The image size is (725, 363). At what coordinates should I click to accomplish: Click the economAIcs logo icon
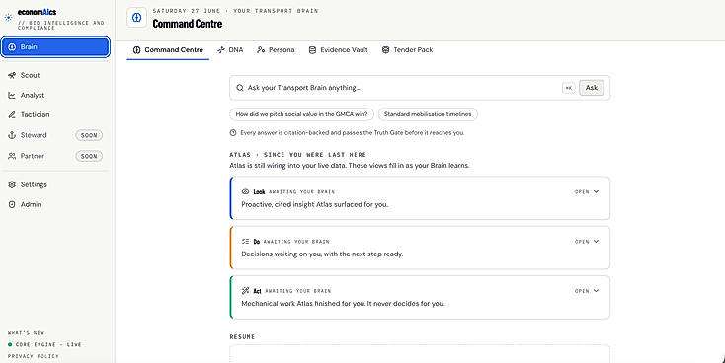(8, 18)
